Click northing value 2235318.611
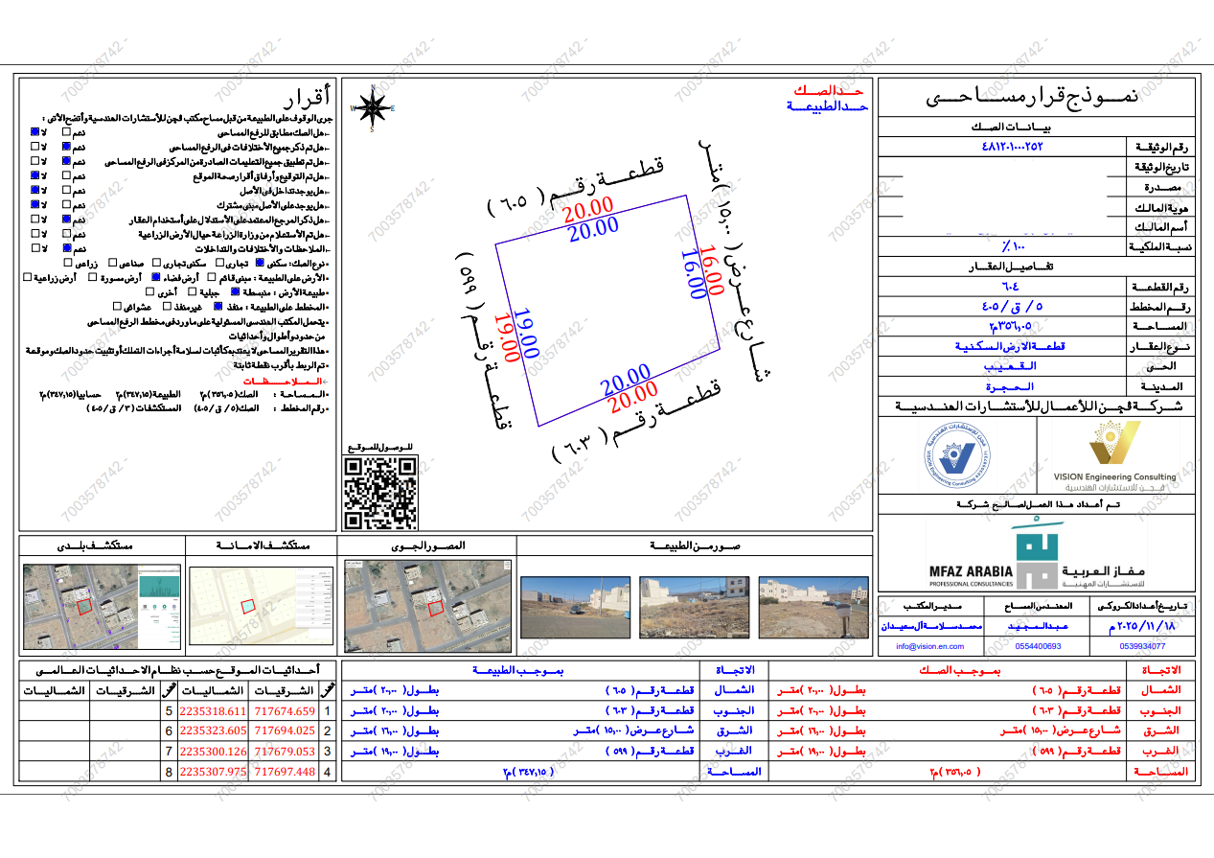The width and height of the screenshot is (1214, 858). click(214, 711)
